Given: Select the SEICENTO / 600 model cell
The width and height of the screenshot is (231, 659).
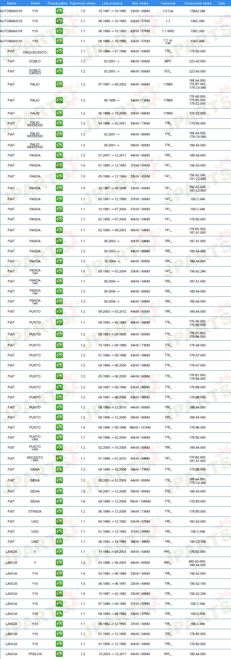Looking at the screenshot, I should (35, 459).
